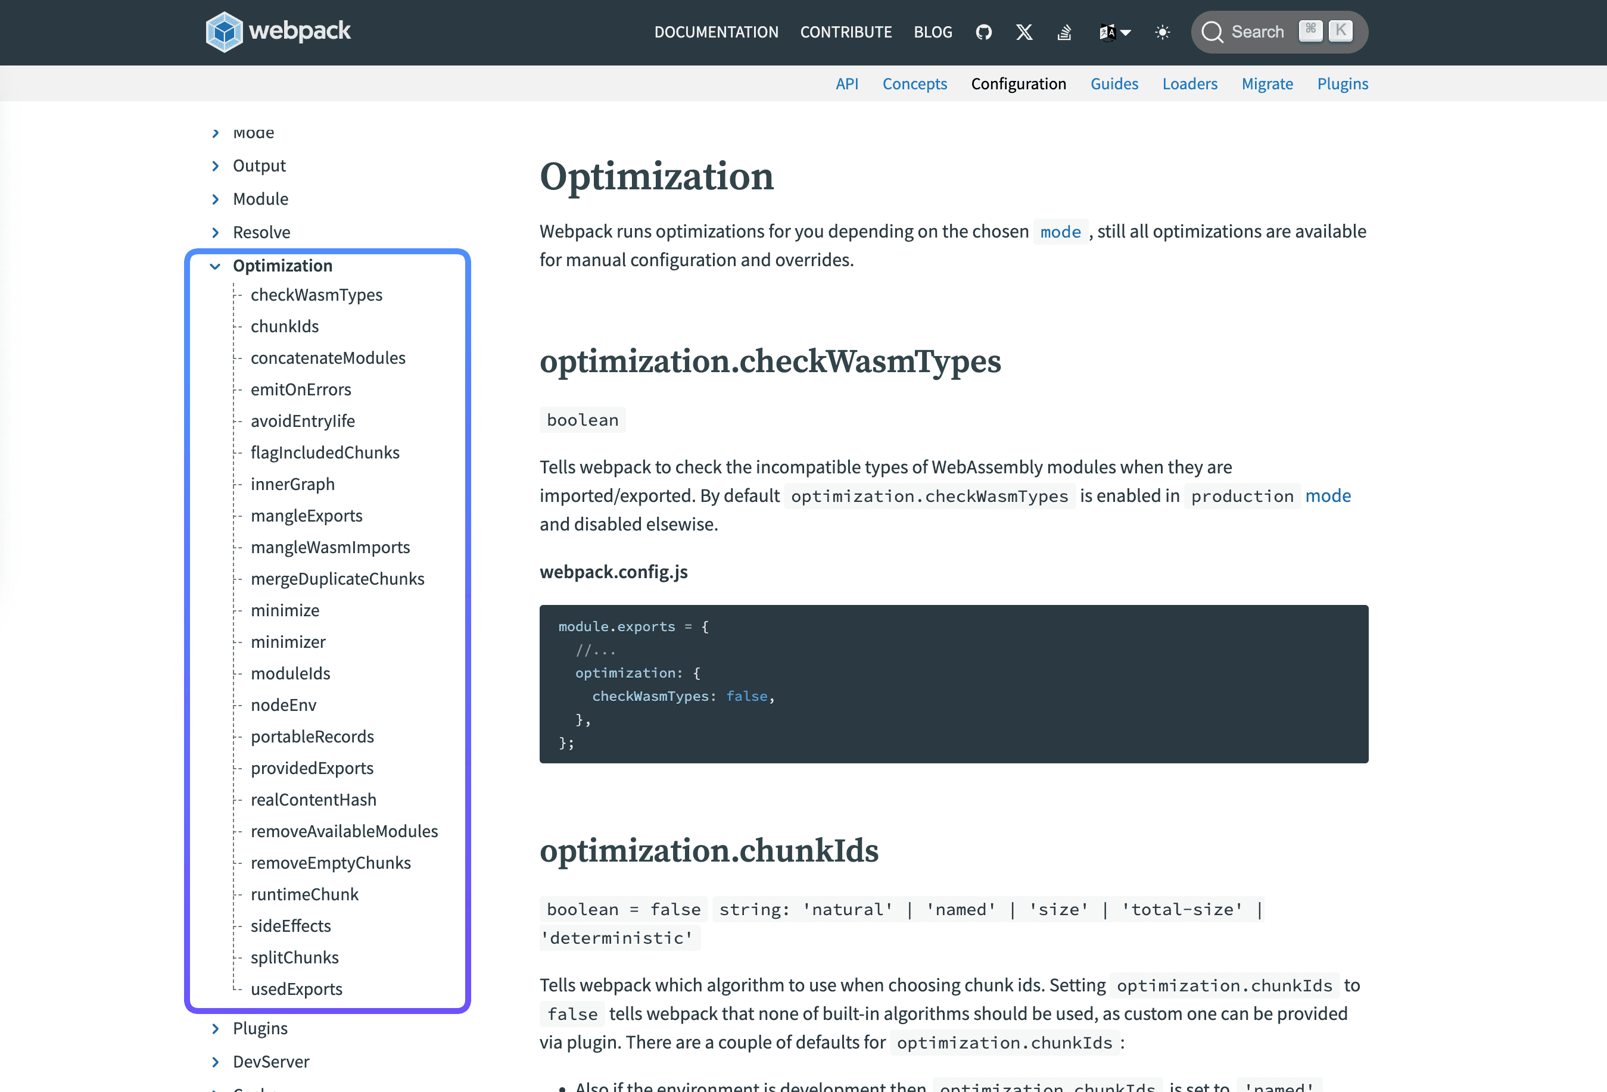Go to providedExports in sidebar
The image size is (1607, 1092).
pyautogui.click(x=312, y=769)
